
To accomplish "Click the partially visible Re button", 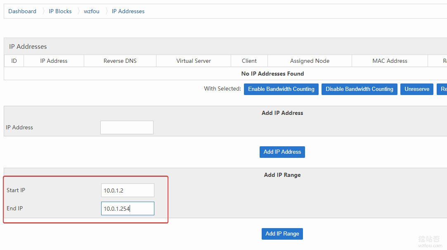I will tap(442, 89).
